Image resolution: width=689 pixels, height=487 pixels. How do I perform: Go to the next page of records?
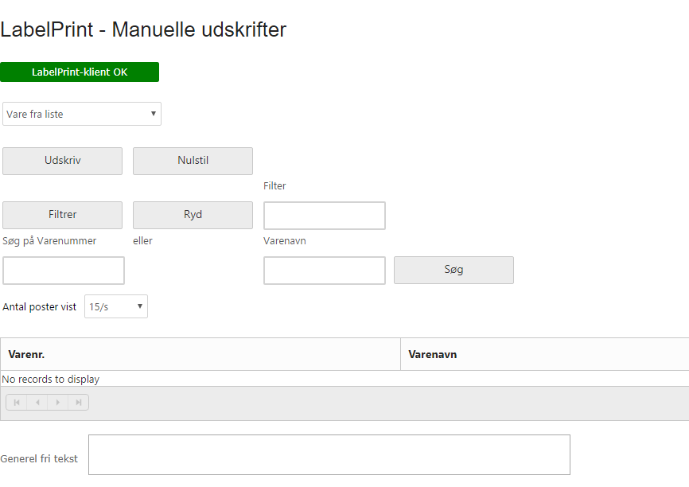point(57,402)
